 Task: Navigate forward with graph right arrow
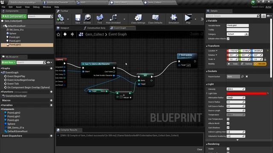[x=72, y=34]
